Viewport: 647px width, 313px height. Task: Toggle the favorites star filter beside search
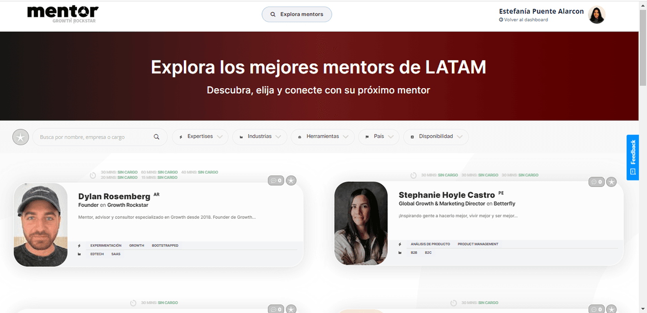click(20, 137)
